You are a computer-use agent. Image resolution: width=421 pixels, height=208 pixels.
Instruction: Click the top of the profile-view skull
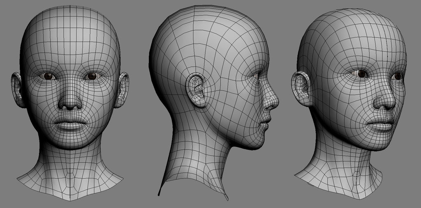click(214, 12)
